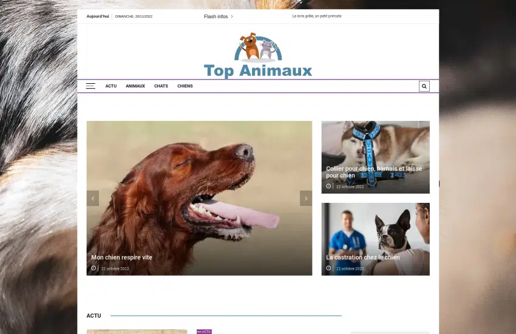The width and height of the screenshot is (516, 334).
Task: Click the 'Le loris grêle' flash headline
Action: pos(317,16)
